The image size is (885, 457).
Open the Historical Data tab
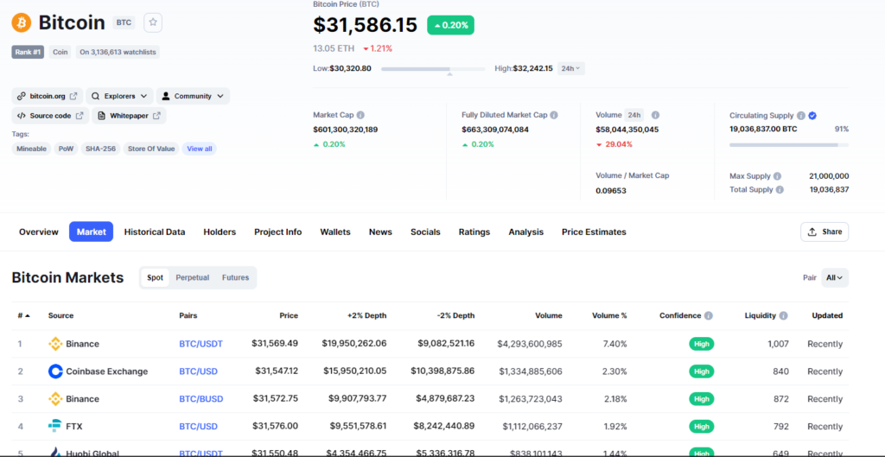click(155, 232)
